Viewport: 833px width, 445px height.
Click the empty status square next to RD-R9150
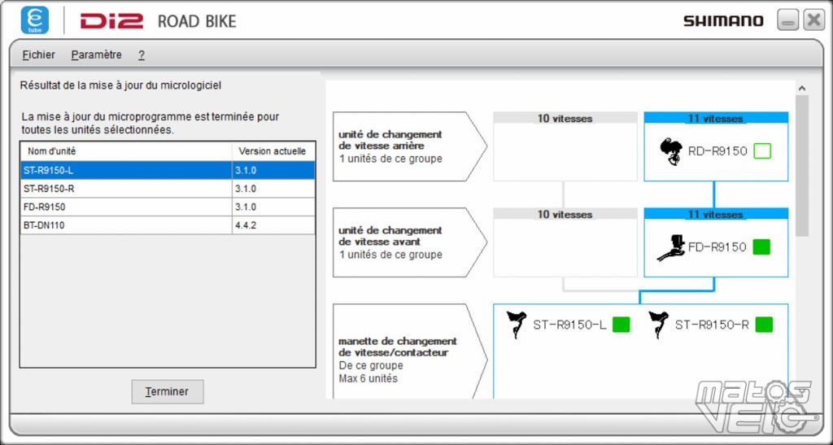click(762, 151)
